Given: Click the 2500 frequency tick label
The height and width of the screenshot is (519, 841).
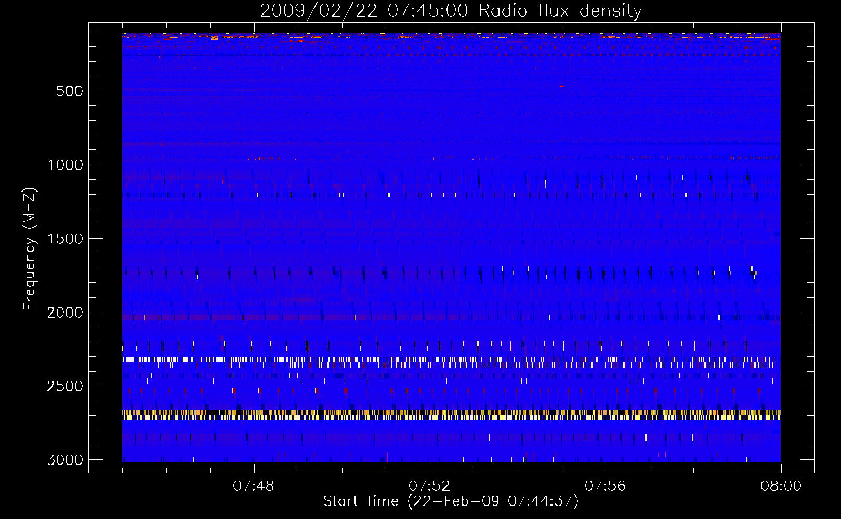Looking at the screenshot, I should (65, 386).
